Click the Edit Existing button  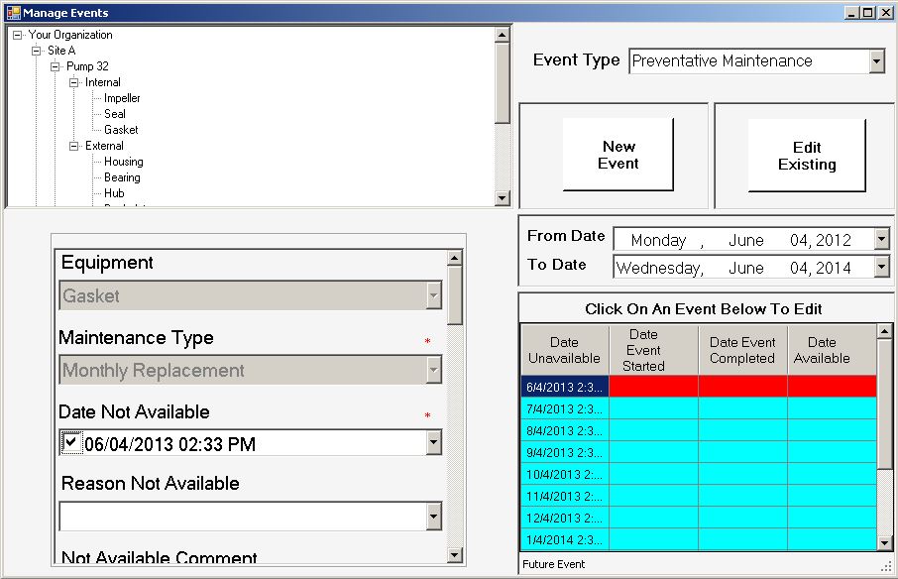806,156
